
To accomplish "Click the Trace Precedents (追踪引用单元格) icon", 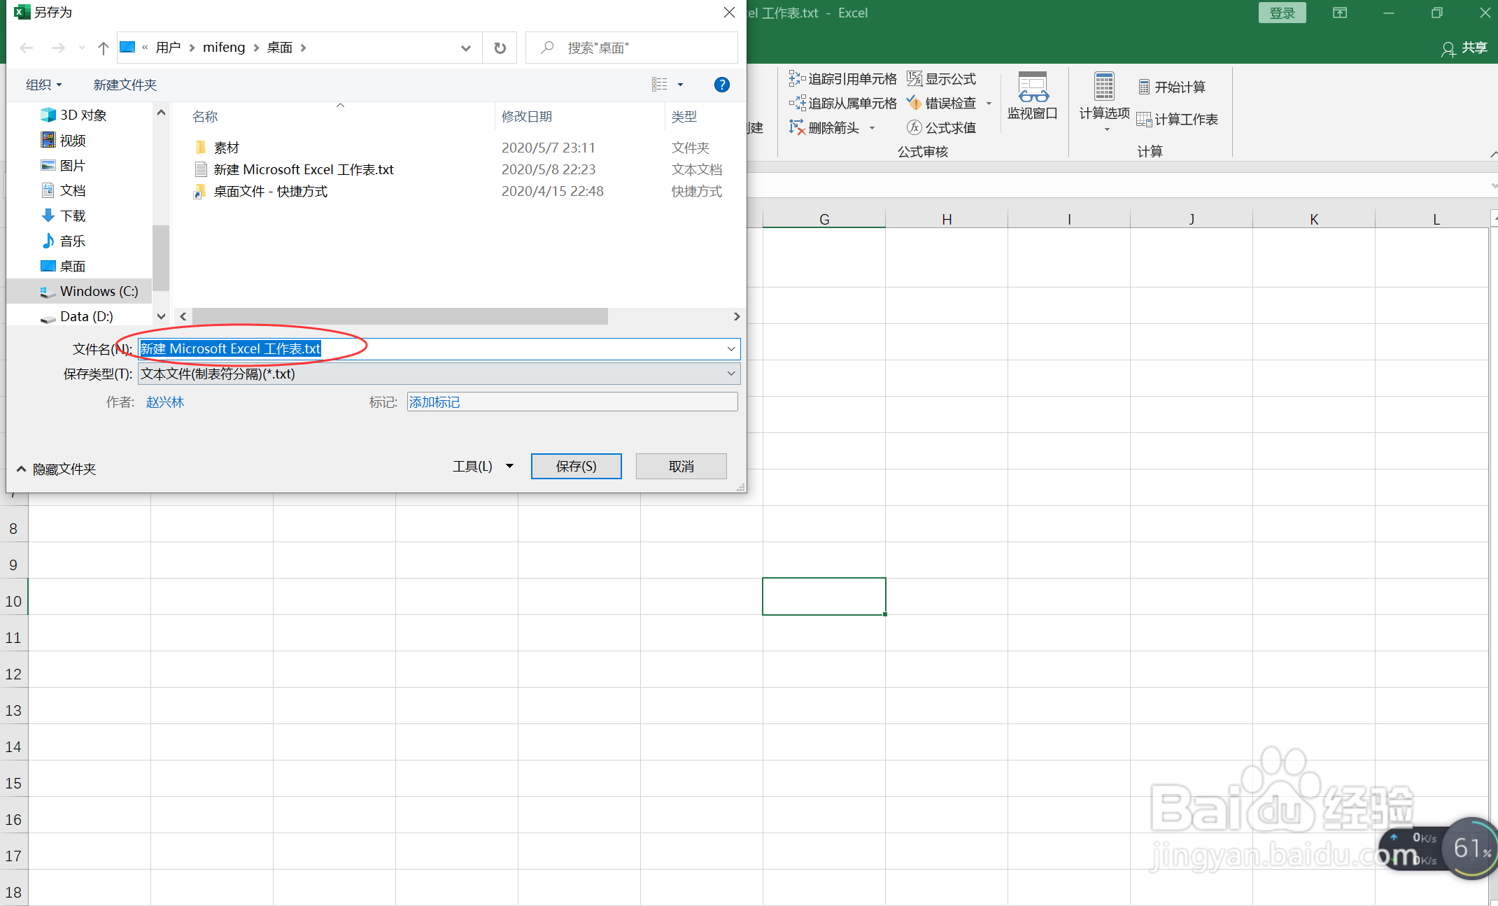I will point(797,78).
